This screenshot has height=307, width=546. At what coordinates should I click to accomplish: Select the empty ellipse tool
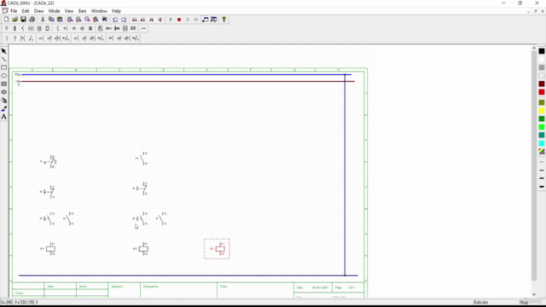point(3,76)
